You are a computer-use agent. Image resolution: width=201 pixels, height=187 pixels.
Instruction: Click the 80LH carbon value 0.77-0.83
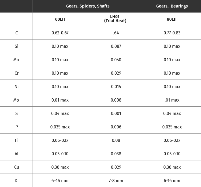pos(172,33)
